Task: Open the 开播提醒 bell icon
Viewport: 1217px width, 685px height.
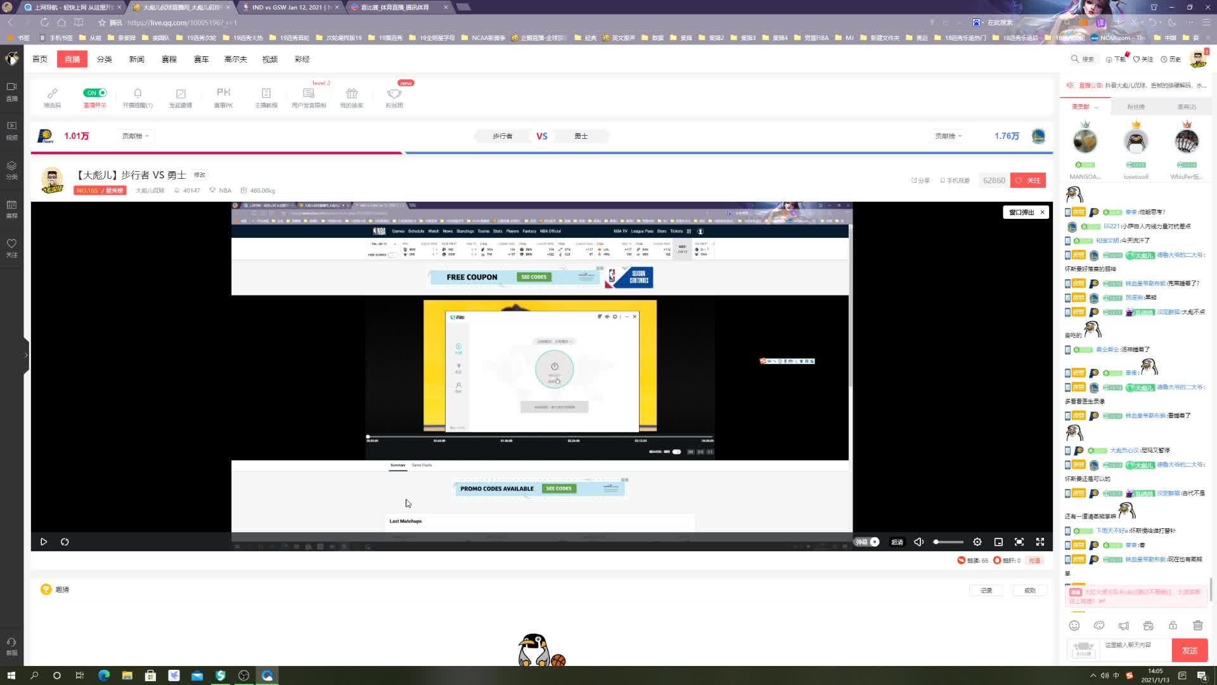Action: pyautogui.click(x=138, y=93)
